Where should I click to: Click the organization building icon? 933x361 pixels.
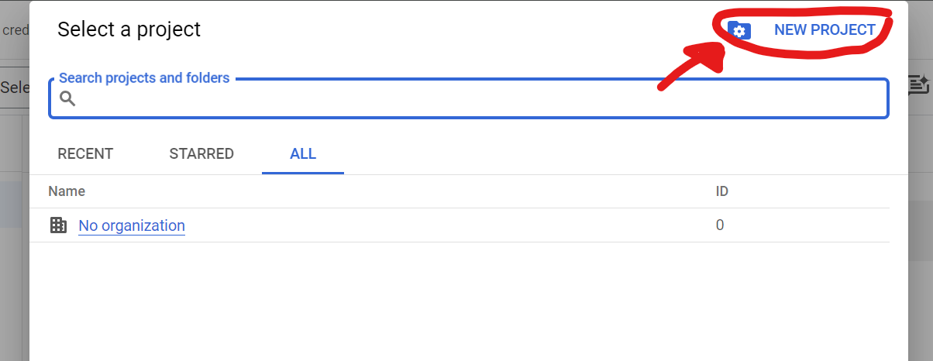(58, 225)
